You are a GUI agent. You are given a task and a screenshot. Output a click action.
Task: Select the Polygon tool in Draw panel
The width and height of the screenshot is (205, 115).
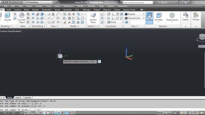(x=49, y=22)
